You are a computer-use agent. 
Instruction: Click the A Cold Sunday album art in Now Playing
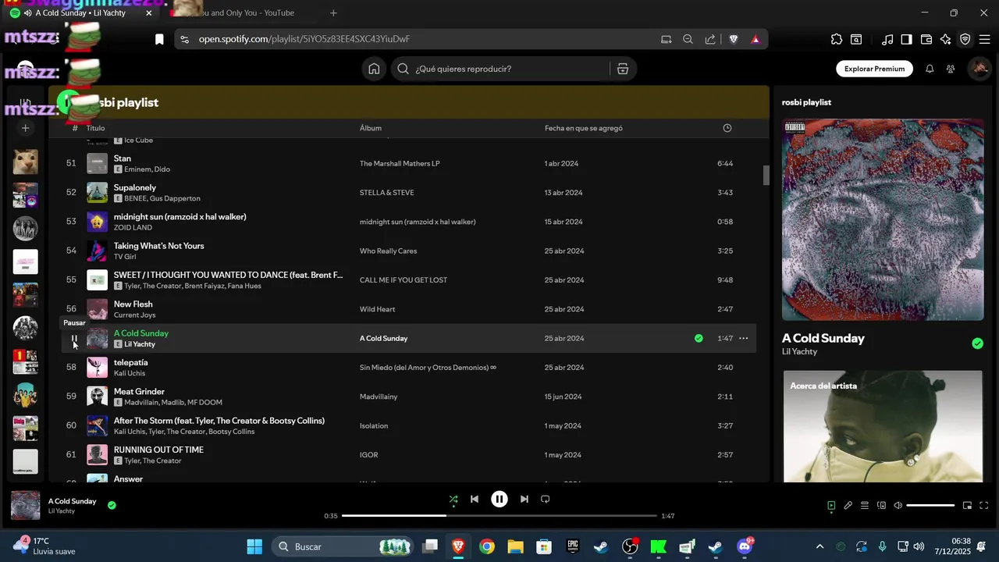883,219
